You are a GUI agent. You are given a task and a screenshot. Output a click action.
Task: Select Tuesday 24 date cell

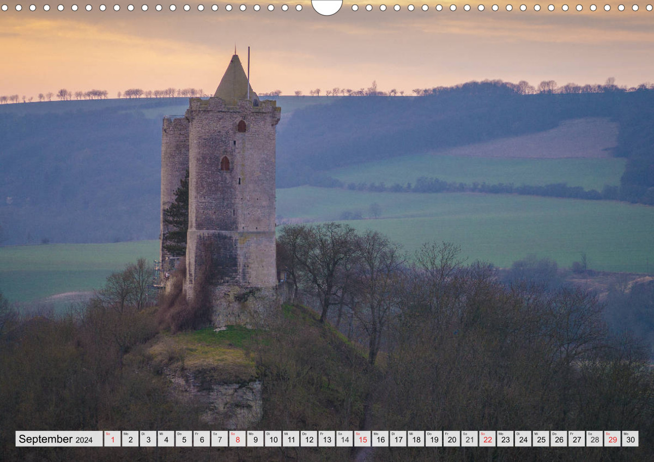point(523,439)
